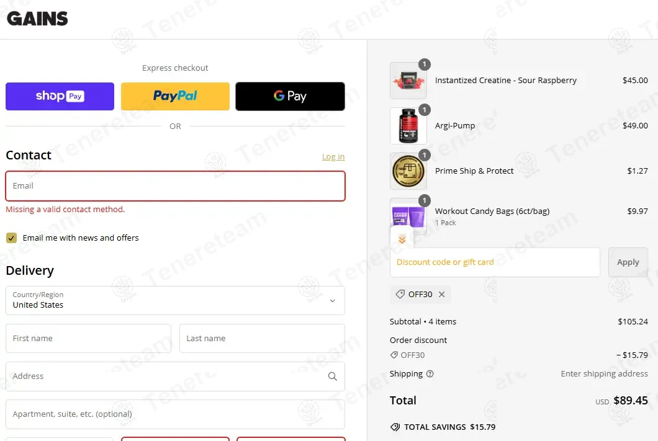Uncheck Email me with news and offers
The image size is (658, 441).
(11, 238)
